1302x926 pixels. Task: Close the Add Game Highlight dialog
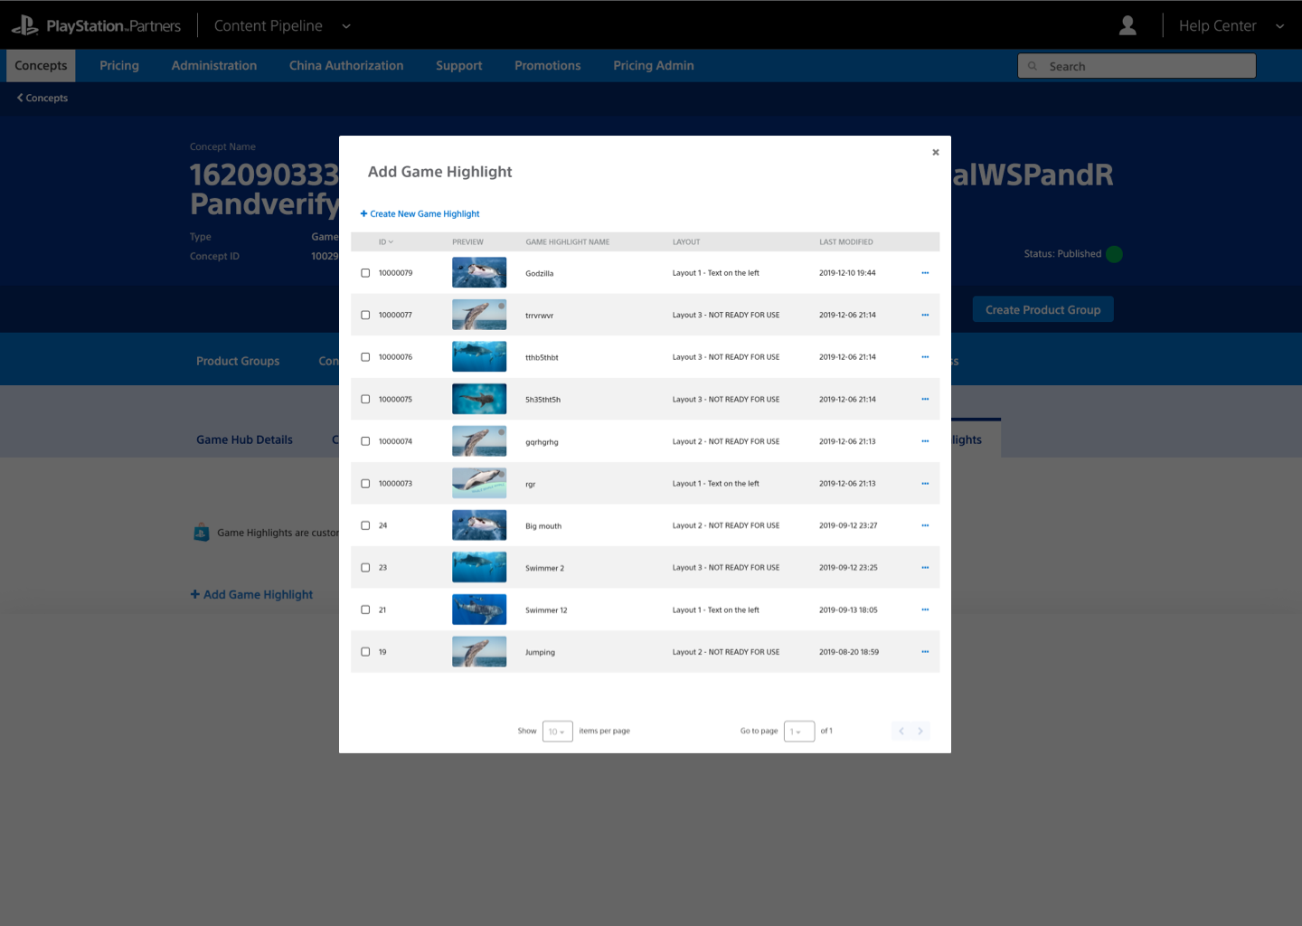click(936, 152)
